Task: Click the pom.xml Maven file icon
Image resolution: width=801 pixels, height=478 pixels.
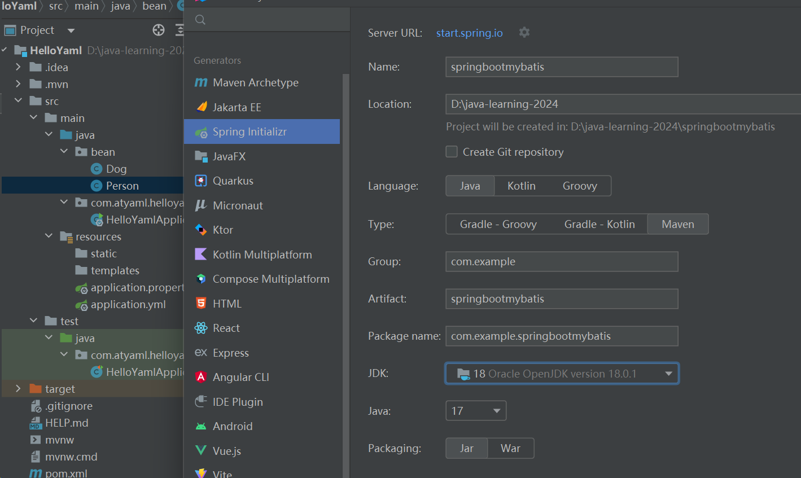Action: [x=36, y=473]
